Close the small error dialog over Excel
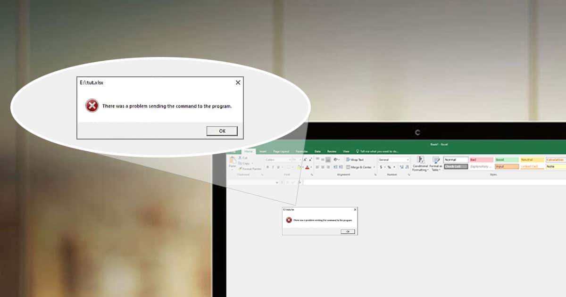This screenshot has width=566, height=297. [x=355, y=209]
